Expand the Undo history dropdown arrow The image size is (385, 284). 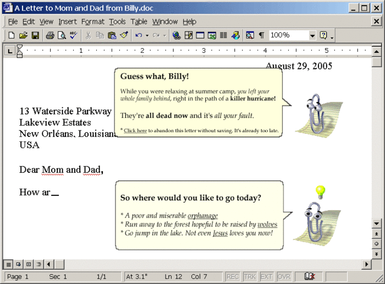(x=147, y=35)
